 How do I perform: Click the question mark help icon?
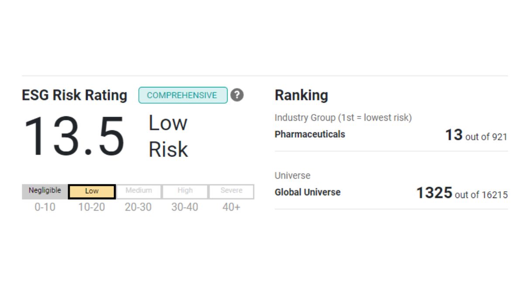(237, 95)
